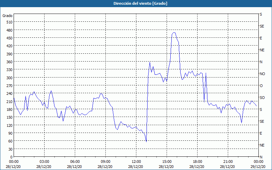Select the 480 y-axis value
The image size is (272, 170).
tap(10, 30)
